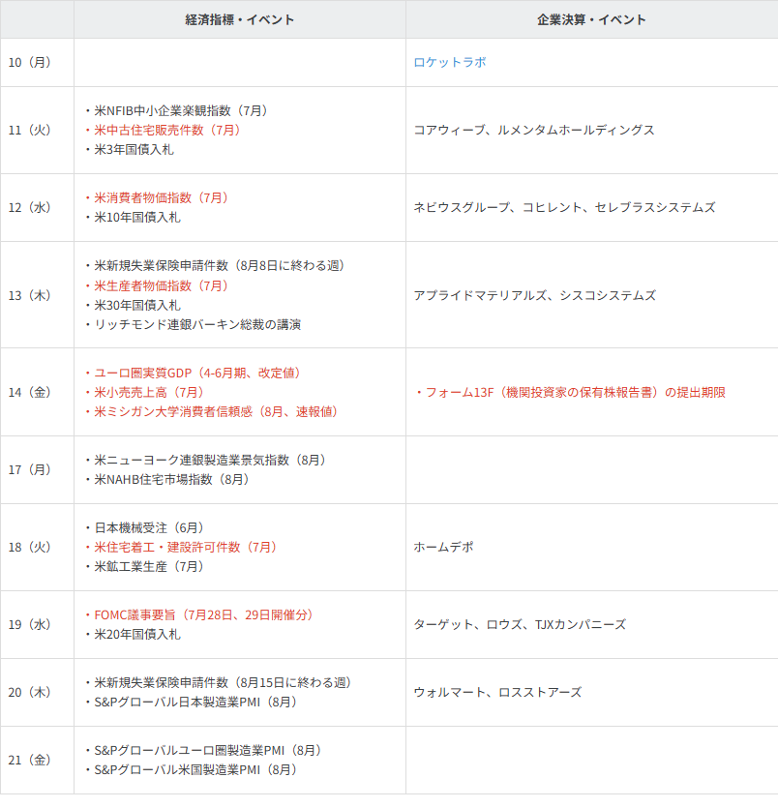
Task: Click 米3年国債入札 entry
Action: pos(130,149)
